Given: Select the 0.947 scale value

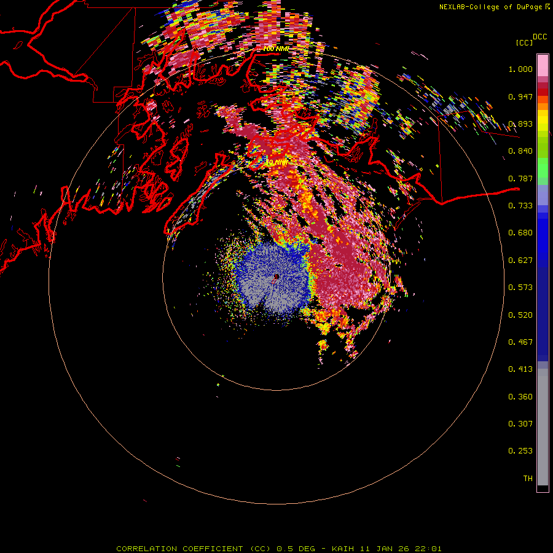Looking at the screenshot, I should tap(520, 96).
